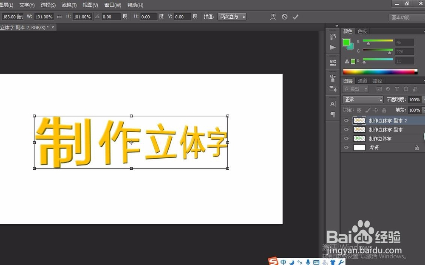Open the History panel icon
Image resolution: width=425 pixels, height=265 pixels.
click(333, 37)
